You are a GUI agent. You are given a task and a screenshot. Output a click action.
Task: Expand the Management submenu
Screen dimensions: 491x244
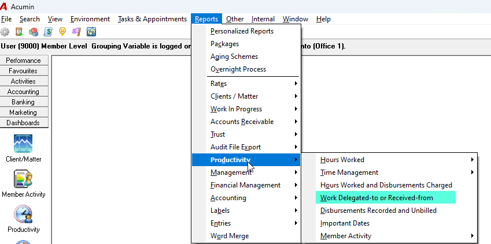[x=246, y=172]
